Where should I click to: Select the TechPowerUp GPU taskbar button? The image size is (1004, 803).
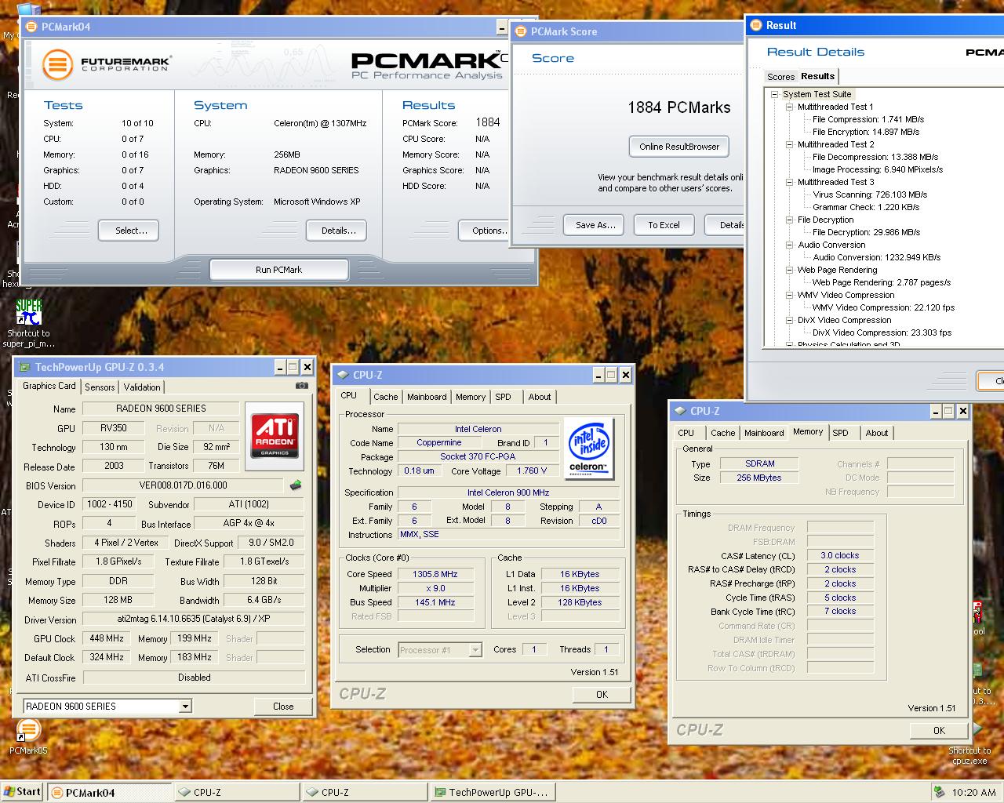[x=493, y=792]
